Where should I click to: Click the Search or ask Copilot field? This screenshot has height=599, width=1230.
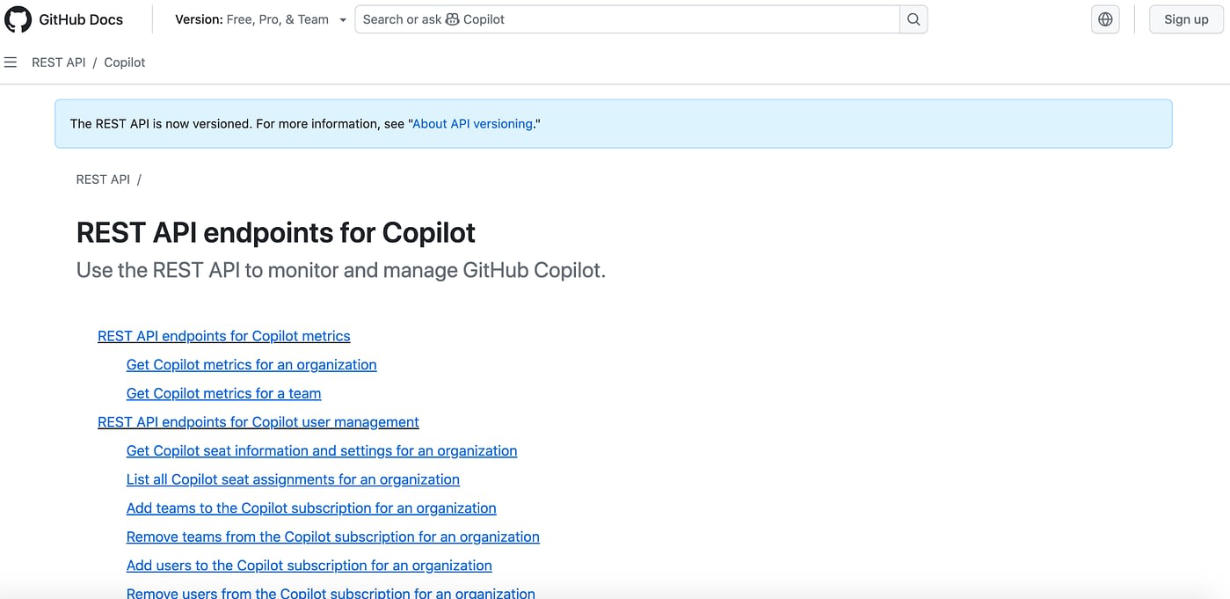(x=627, y=19)
